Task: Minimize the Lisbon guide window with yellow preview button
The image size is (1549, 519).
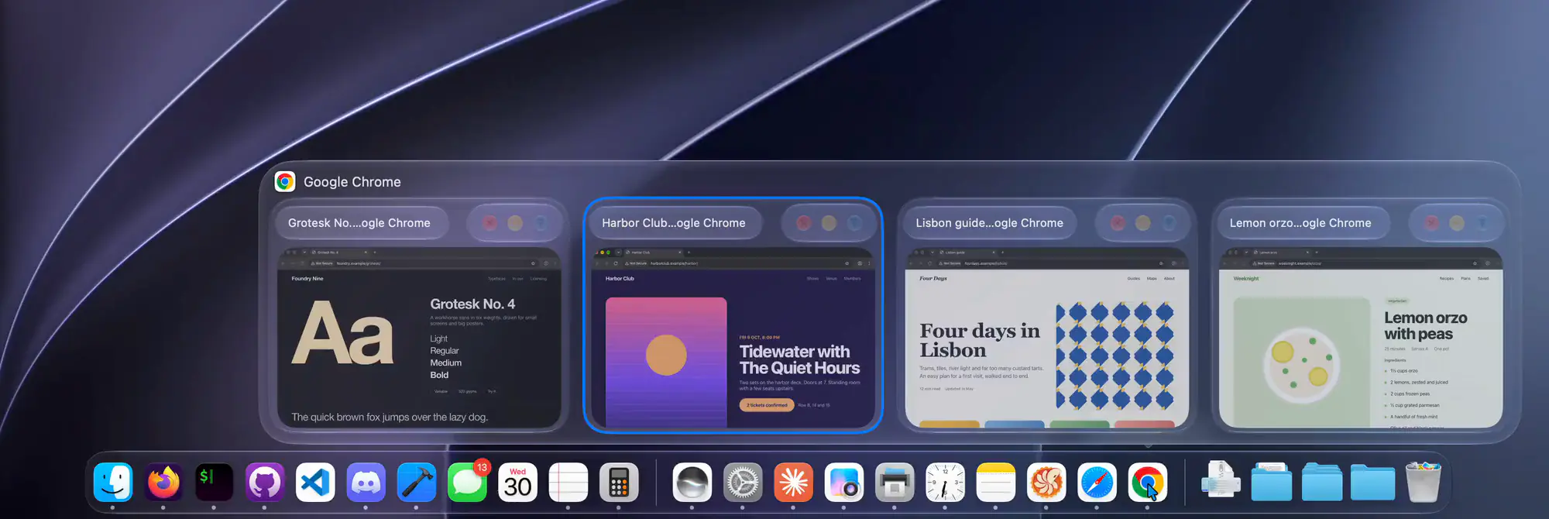Action: pyautogui.click(x=1143, y=223)
